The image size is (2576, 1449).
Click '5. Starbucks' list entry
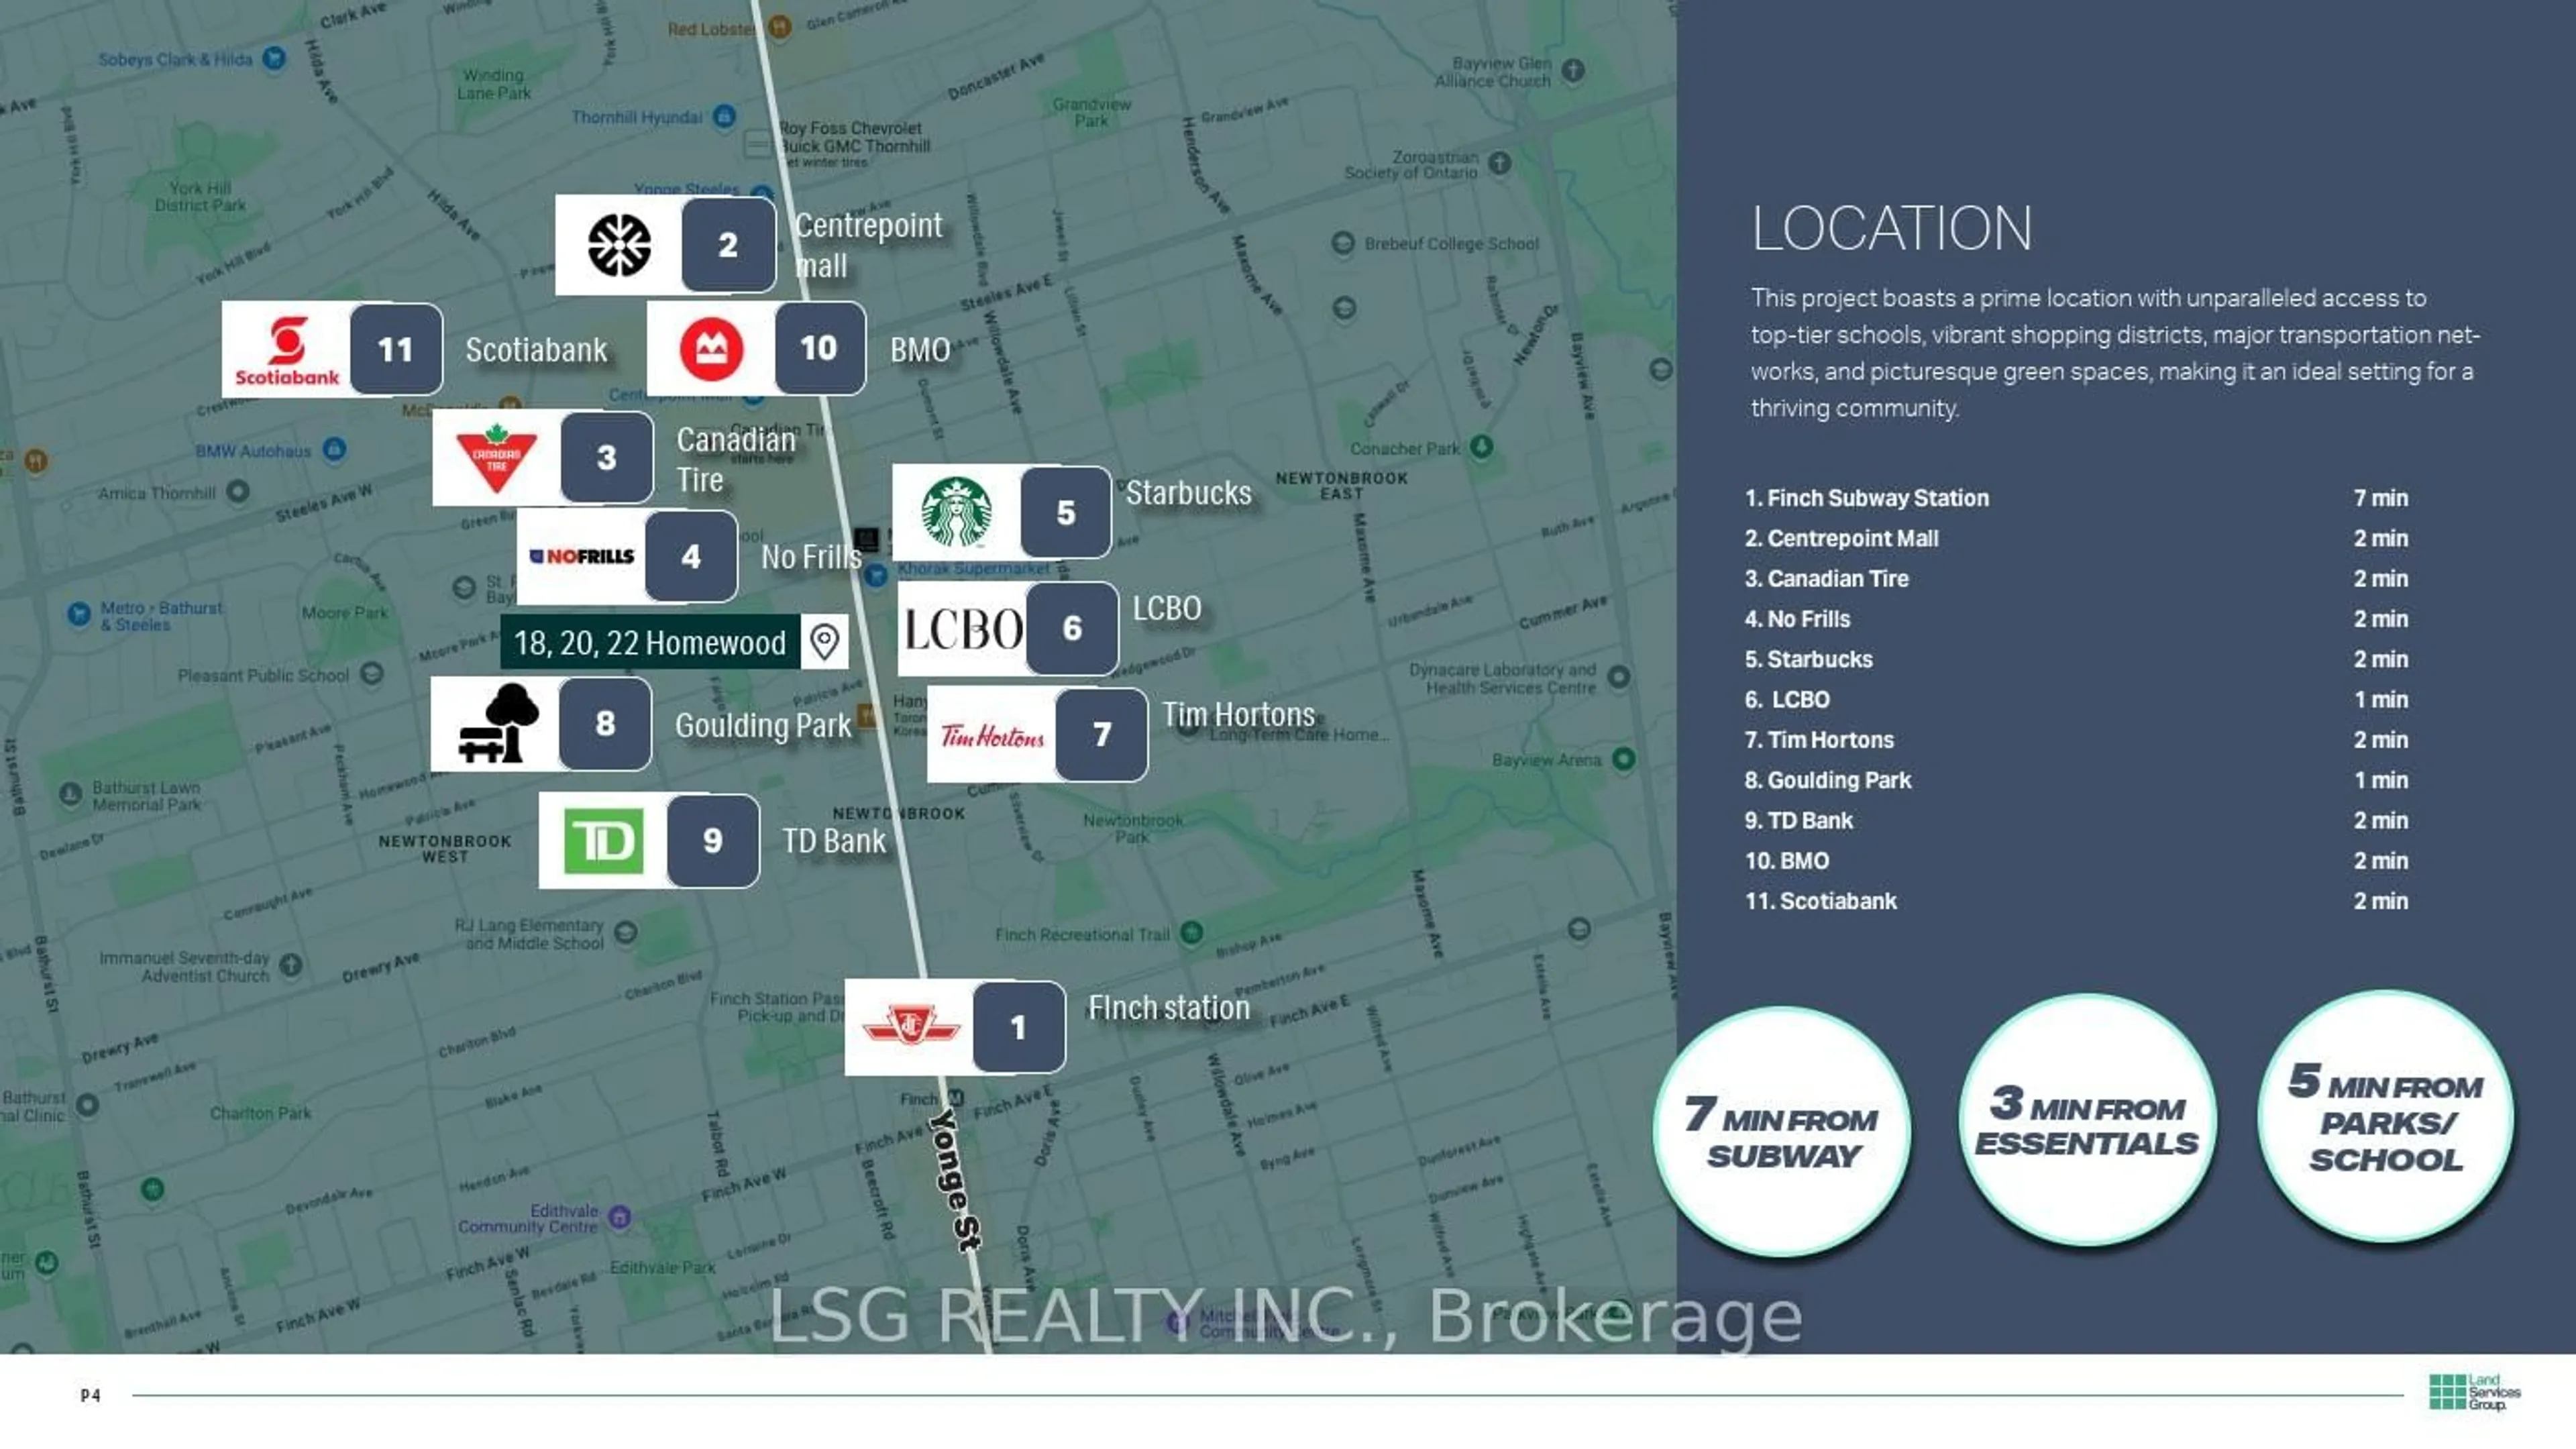[x=1809, y=659]
